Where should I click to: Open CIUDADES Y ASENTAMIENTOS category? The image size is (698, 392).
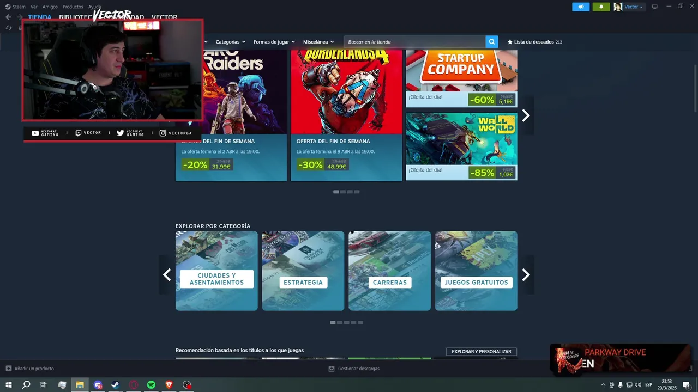point(216,271)
